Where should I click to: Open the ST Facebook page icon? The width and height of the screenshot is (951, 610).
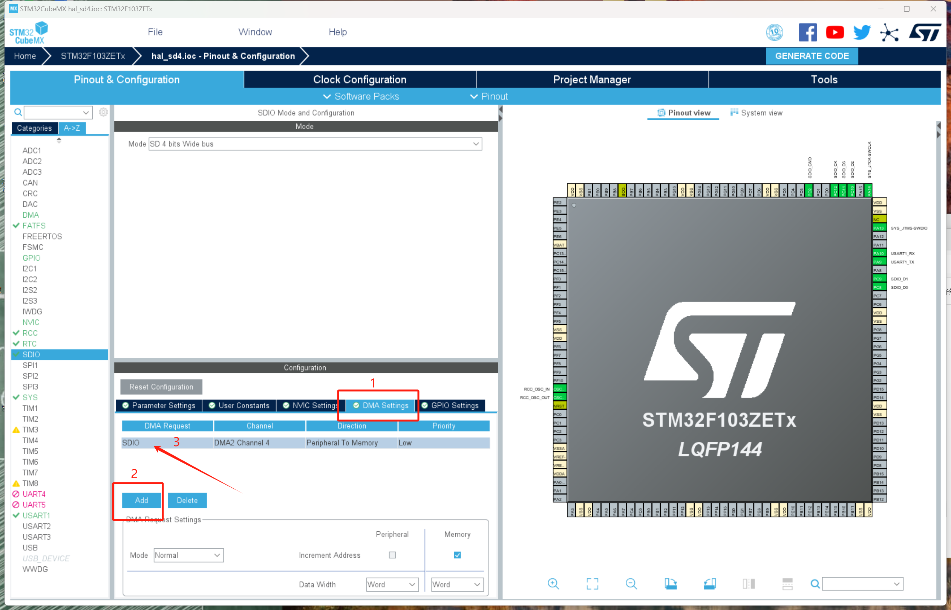[x=807, y=32]
